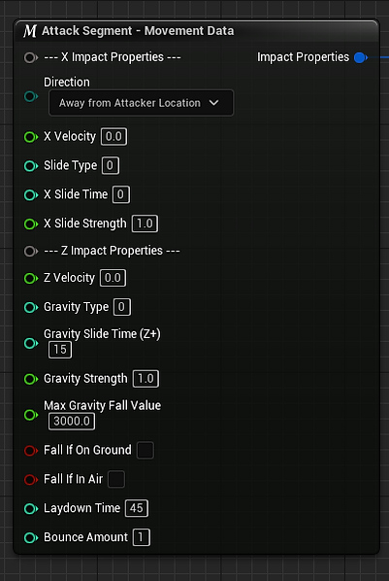Click the Laydown Time value field
This screenshot has width=389, height=581.
pyautogui.click(x=137, y=508)
